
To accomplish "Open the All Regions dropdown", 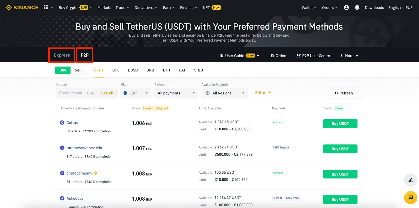I will click(225, 93).
